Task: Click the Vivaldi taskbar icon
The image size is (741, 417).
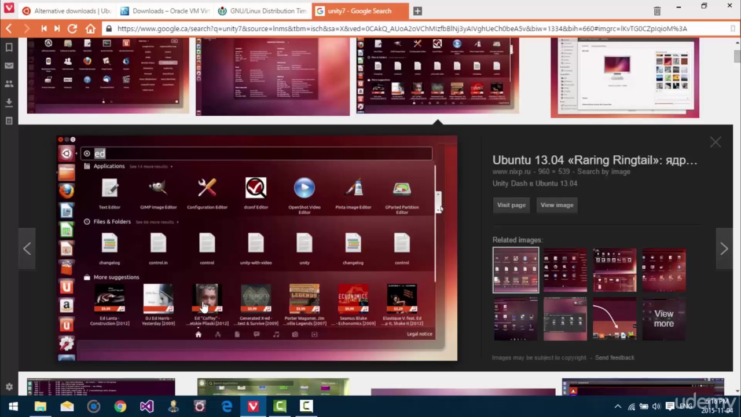Action: [253, 407]
